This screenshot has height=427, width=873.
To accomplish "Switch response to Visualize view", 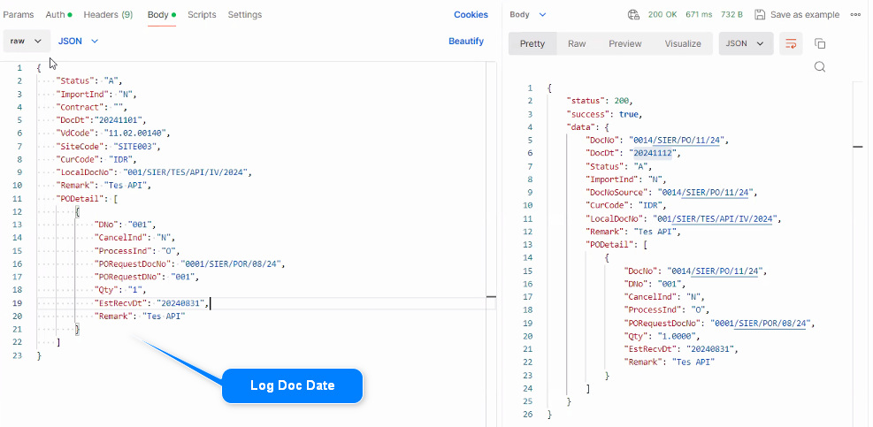I will [x=682, y=43].
